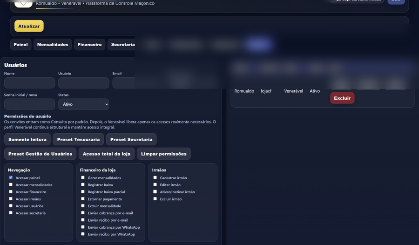
Task: Grant Acesso total da loja
Action: point(107,154)
